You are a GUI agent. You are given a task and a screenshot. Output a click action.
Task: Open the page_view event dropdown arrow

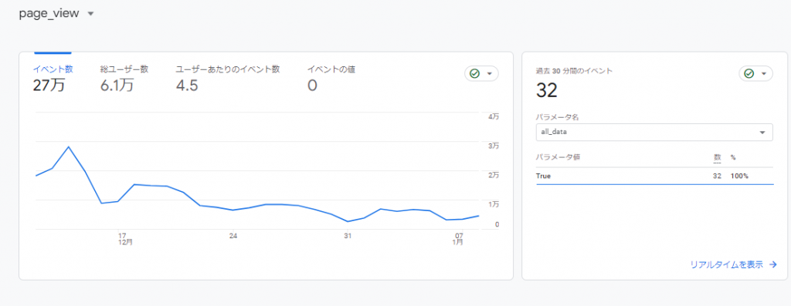coord(91,14)
